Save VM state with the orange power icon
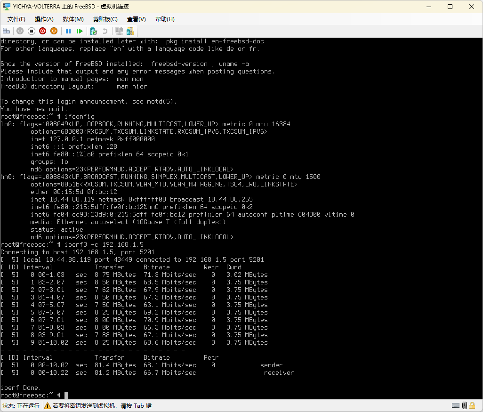The width and height of the screenshot is (483, 412). [x=54, y=31]
